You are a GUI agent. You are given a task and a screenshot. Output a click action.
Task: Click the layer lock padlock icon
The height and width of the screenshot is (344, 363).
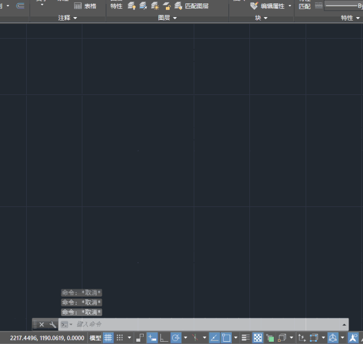tap(166, 6)
